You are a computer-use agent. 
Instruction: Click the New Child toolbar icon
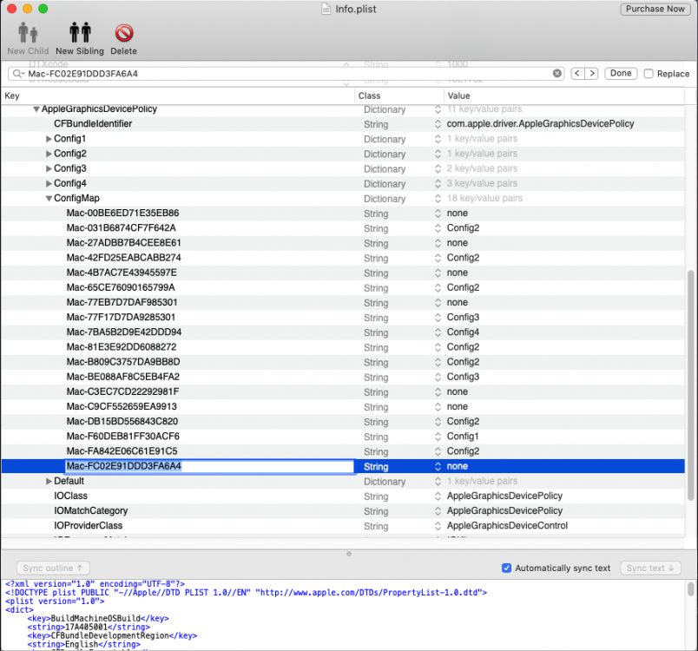tap(28, 33)
